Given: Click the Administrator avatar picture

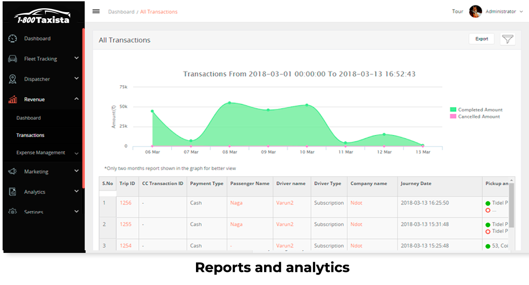Looking at the screenshot, I should coord(476,12).
